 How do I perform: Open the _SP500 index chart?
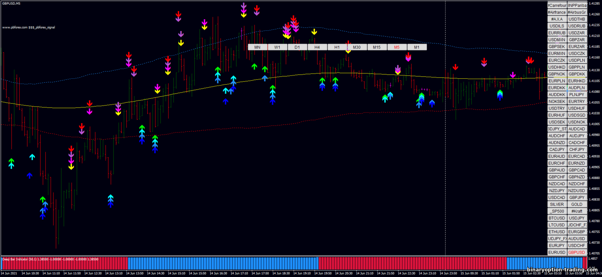click(557, 211)
